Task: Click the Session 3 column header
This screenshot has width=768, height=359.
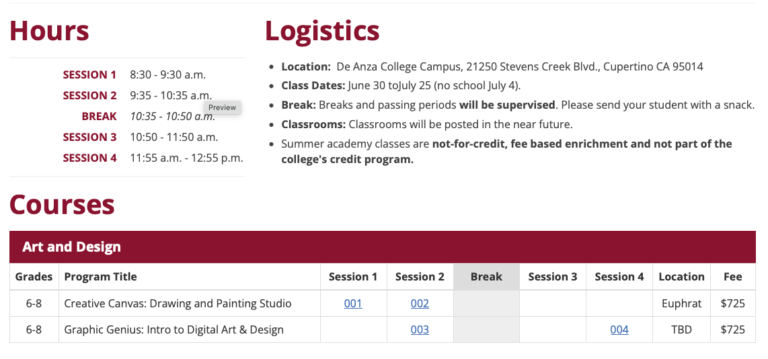Action: [x=553, y=276]
